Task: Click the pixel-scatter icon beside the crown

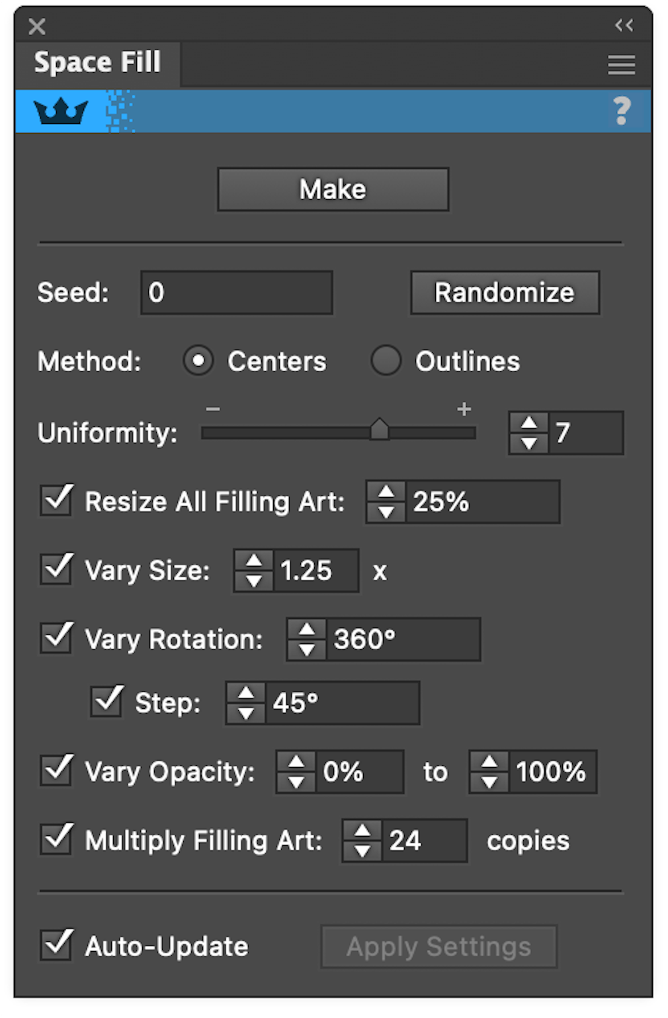Action: coord(120,110)
